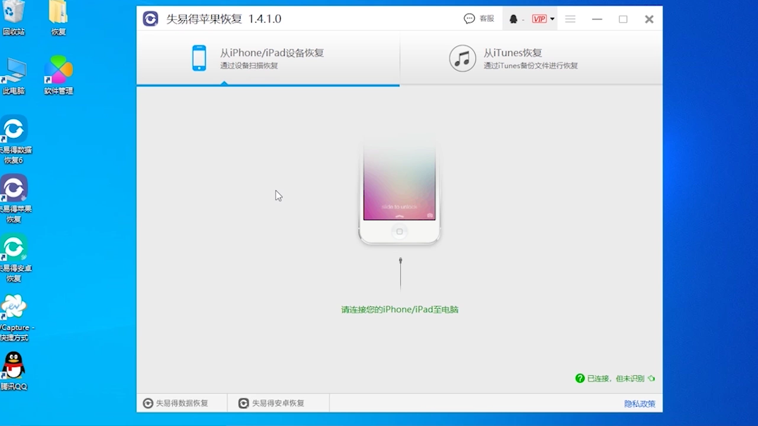Select the 软件管理 desktop icon
This screenshot has width=758, height=426.
(59, 76)
